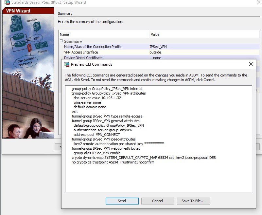Click the address-pool VPN_CONNECT line
The image size is (262, 215).
click(x=97, y=135)
